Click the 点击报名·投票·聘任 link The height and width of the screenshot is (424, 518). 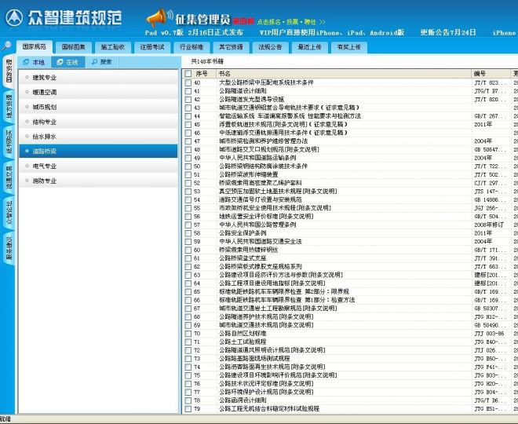[x=291, y=22]
